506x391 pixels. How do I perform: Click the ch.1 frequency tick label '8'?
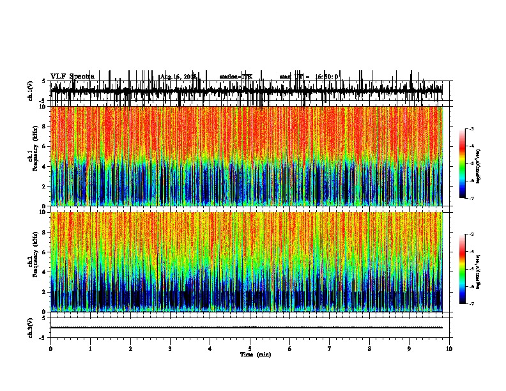click(x=45, y=126)
